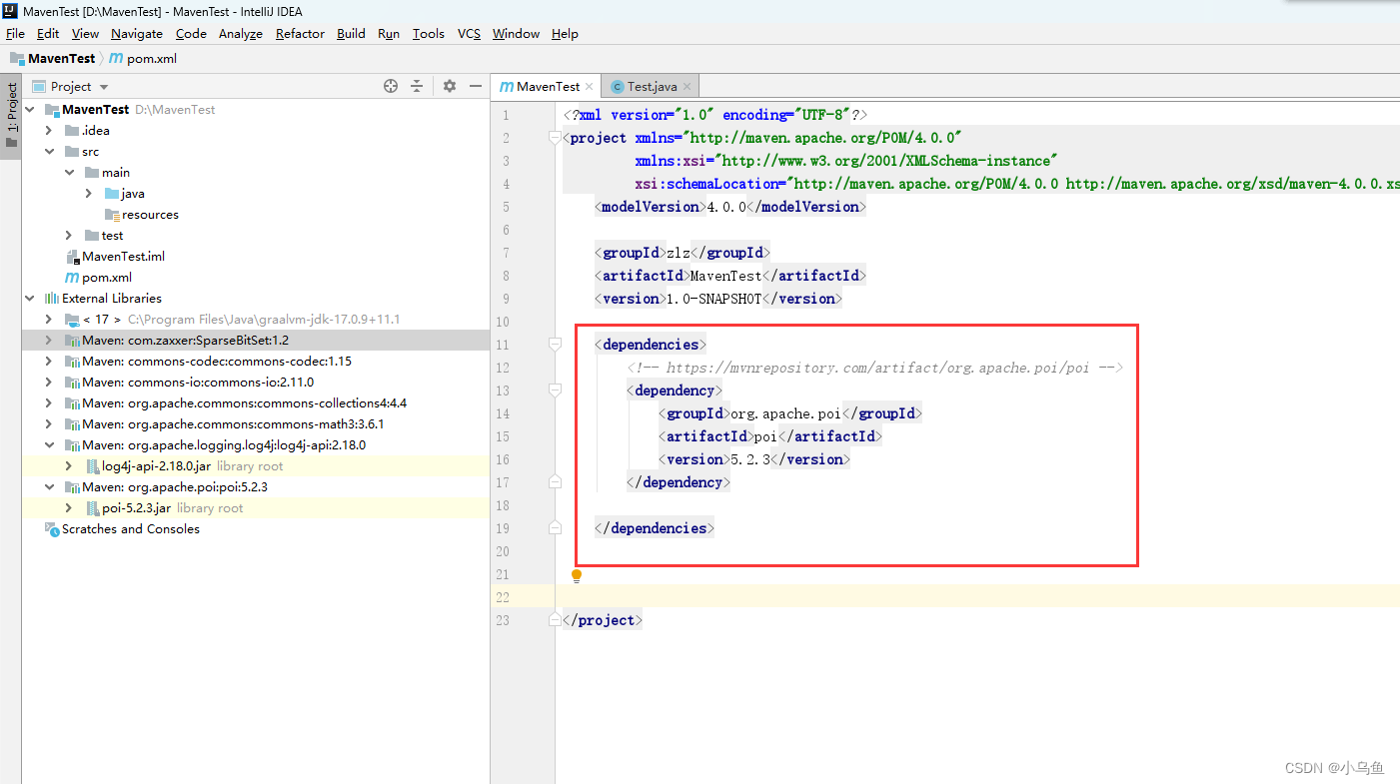This screenshot has height=784, width=1400.
Task: Select pom.xml file icon in project tree
Action: click(x=72, y=278)
